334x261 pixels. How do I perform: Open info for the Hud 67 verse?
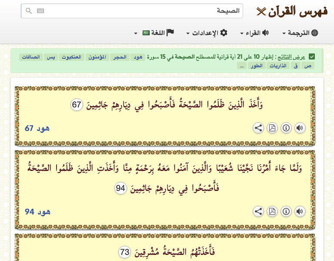(286, 128)
